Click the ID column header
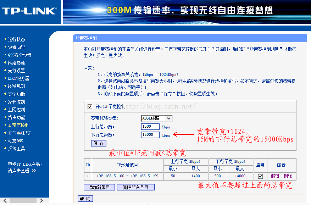Viewport: 311px width, 205px height. (x=88, y=165)
